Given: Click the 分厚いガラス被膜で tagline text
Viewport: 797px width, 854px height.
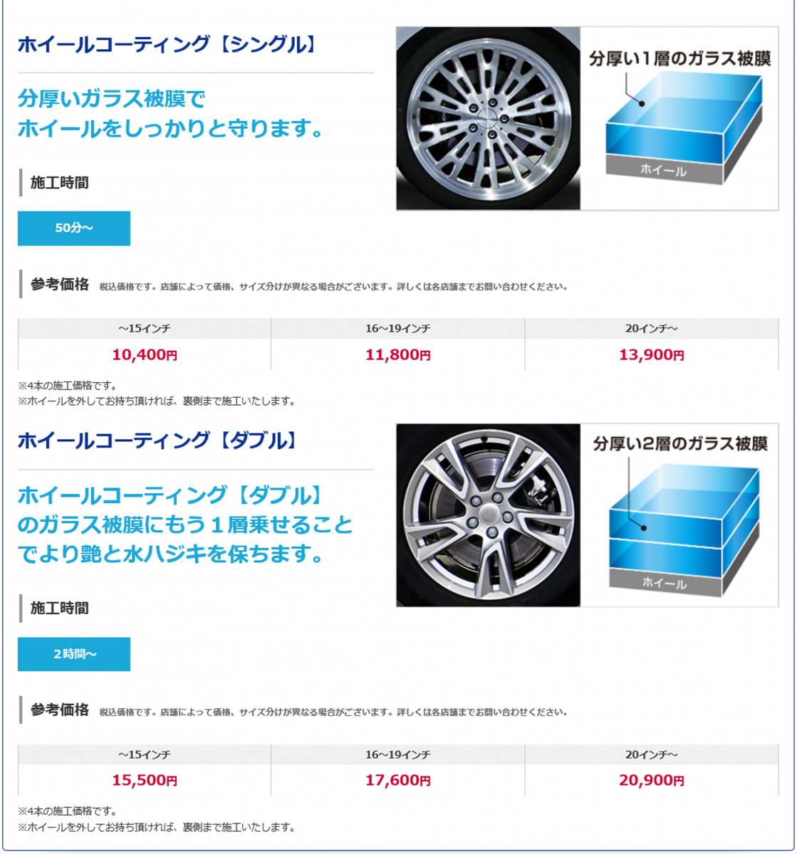Looking at the screenshot, I should pos(112,98).
